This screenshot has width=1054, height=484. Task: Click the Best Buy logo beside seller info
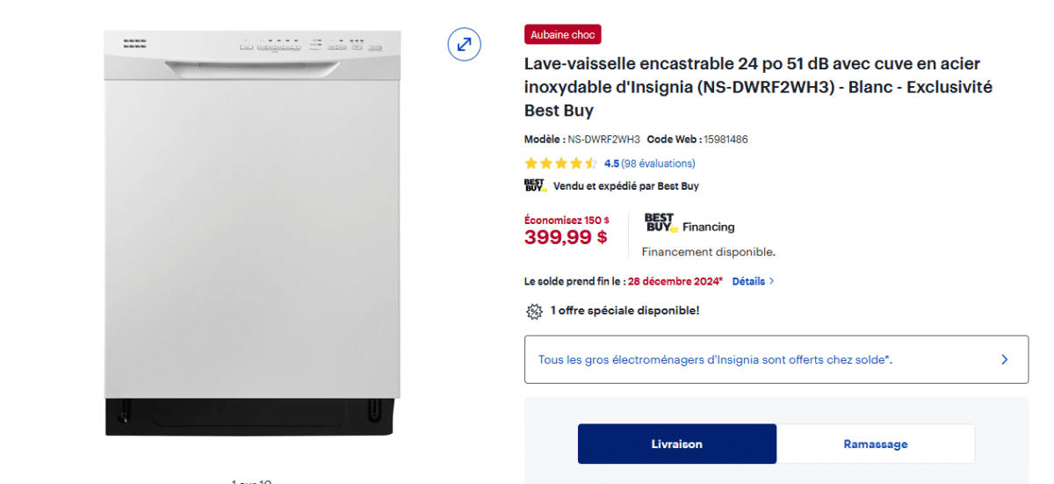(535, 185)
